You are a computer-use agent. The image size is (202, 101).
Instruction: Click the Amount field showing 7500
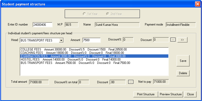91,40
